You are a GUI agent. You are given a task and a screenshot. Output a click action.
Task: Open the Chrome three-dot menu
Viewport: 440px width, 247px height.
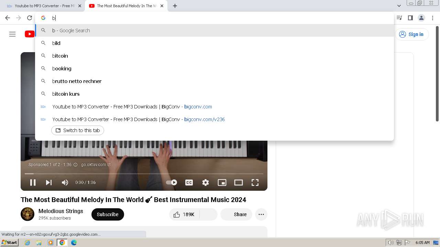432,18
